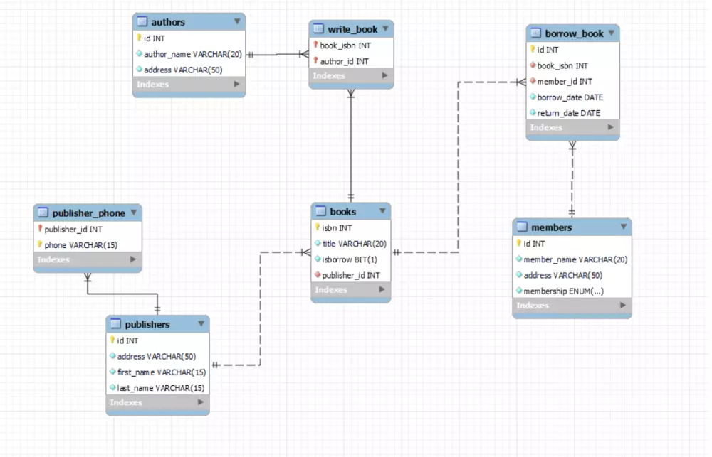Viewport: 712px width, 457px height.
Task: Select the primary key icon beside authors id
Action: click(x=139, y=38)
